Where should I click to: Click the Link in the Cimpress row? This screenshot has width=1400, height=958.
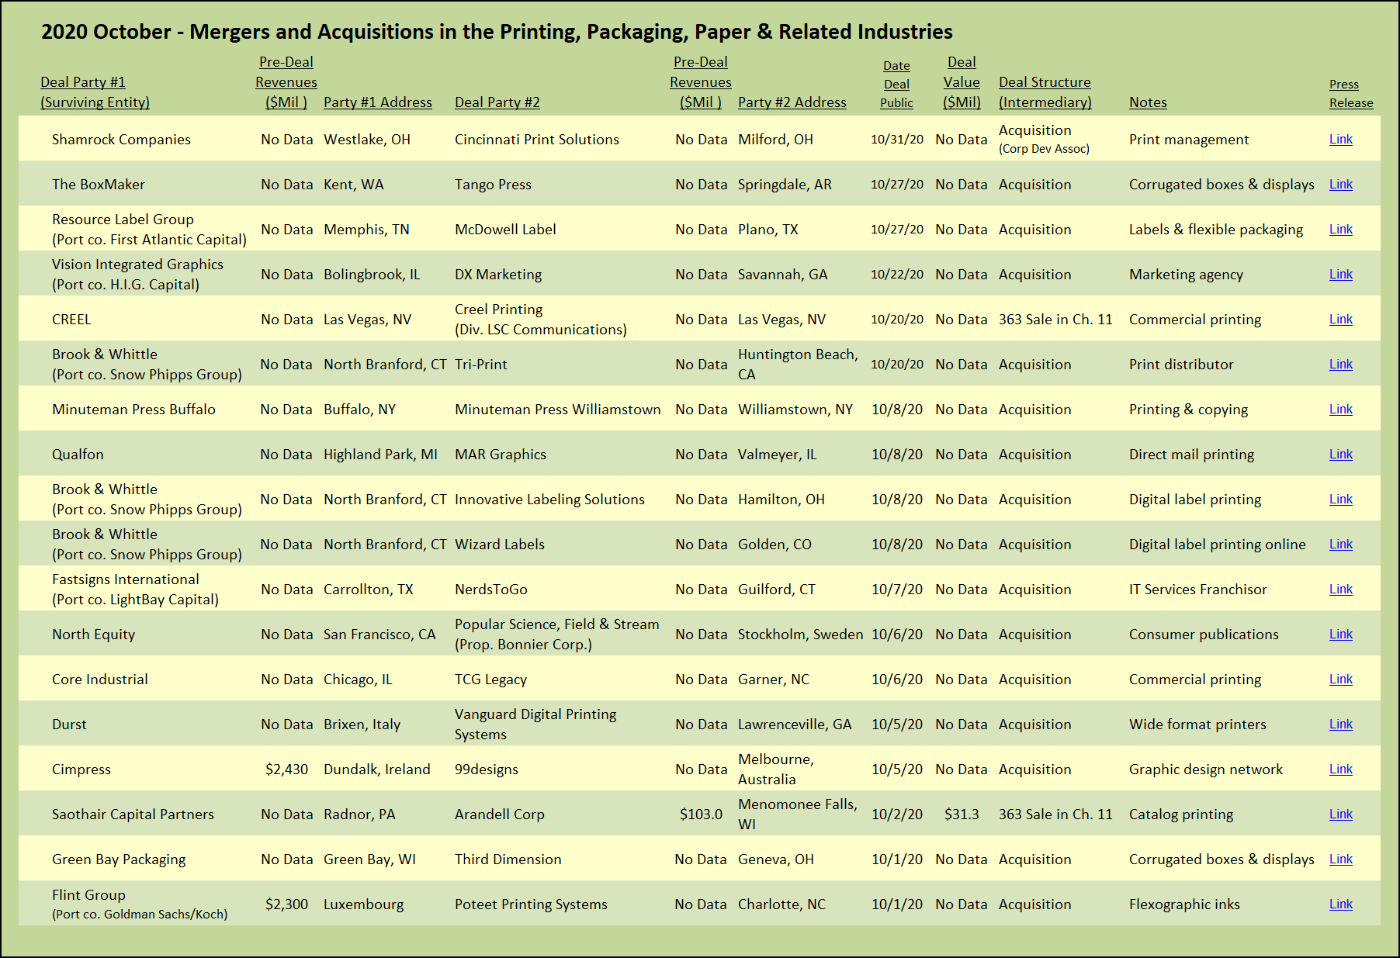(1340, 769)
